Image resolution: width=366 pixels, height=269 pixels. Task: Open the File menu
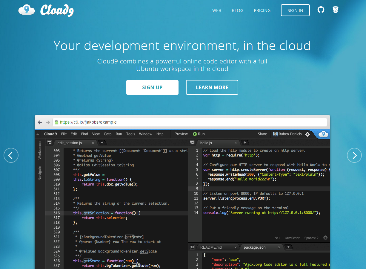click(64, 134)
